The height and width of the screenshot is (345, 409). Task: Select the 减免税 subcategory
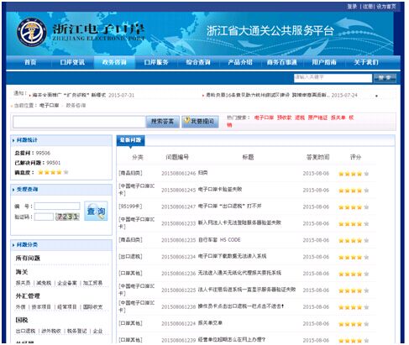(44, 283)
